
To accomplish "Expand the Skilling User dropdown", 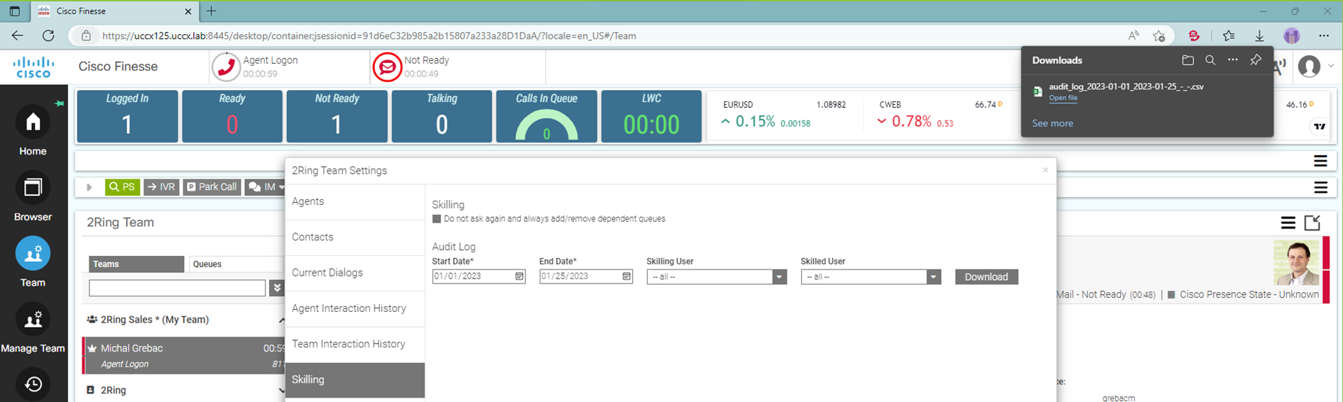I will point(779,277).
